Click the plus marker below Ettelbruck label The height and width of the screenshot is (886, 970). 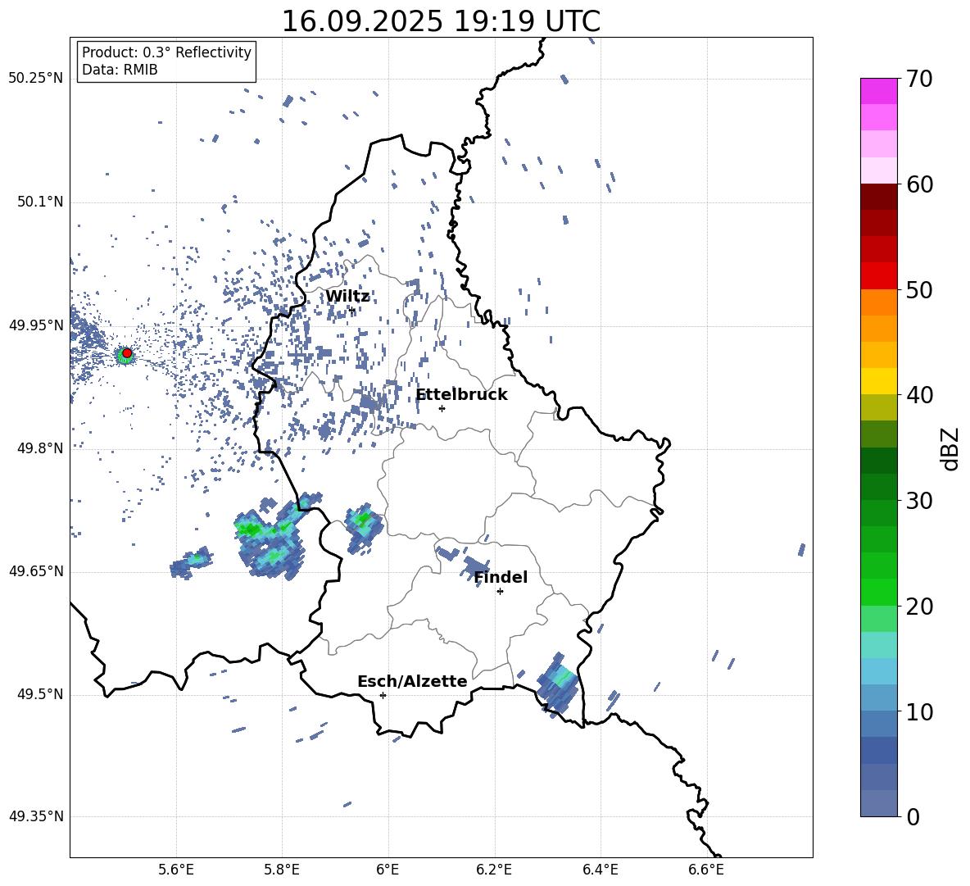442,408
